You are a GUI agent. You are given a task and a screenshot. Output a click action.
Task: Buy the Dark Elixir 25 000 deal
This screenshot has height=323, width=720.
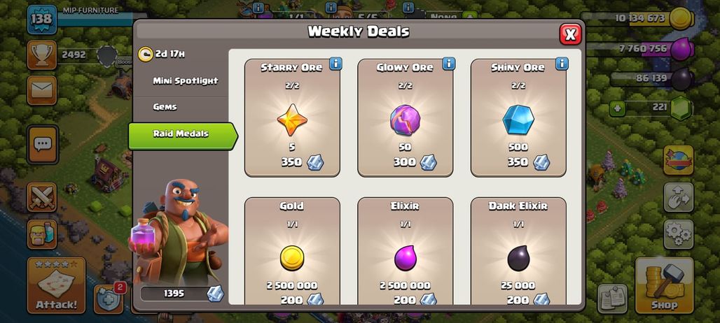(518, 251)
